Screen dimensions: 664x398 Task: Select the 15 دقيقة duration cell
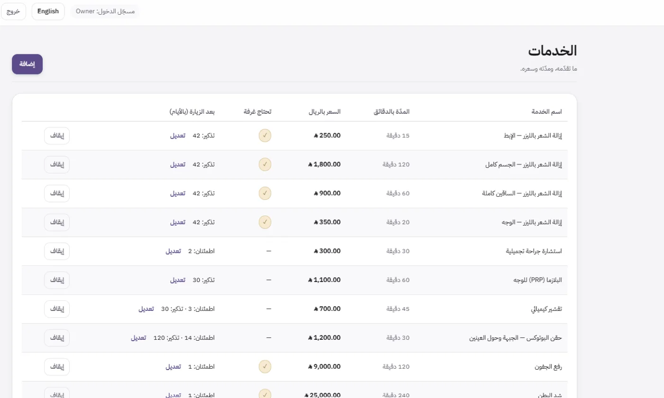398,136
